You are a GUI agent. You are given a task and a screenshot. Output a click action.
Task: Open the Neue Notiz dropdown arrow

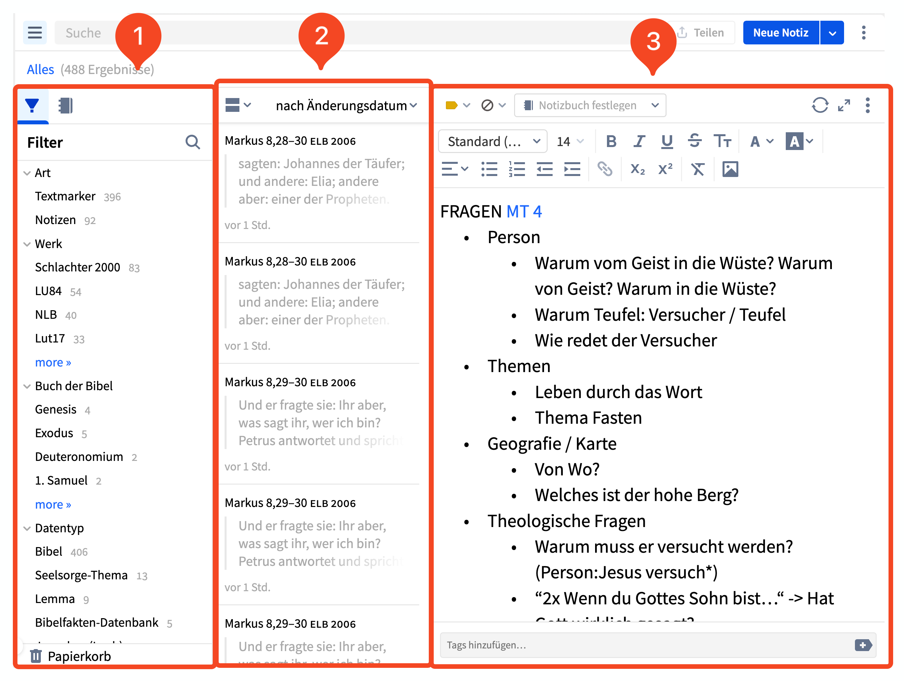(x=833, y=33)
